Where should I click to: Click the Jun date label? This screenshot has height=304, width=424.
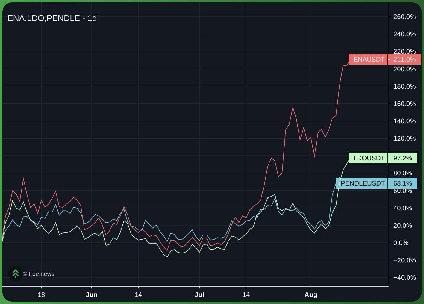(92, 295)
